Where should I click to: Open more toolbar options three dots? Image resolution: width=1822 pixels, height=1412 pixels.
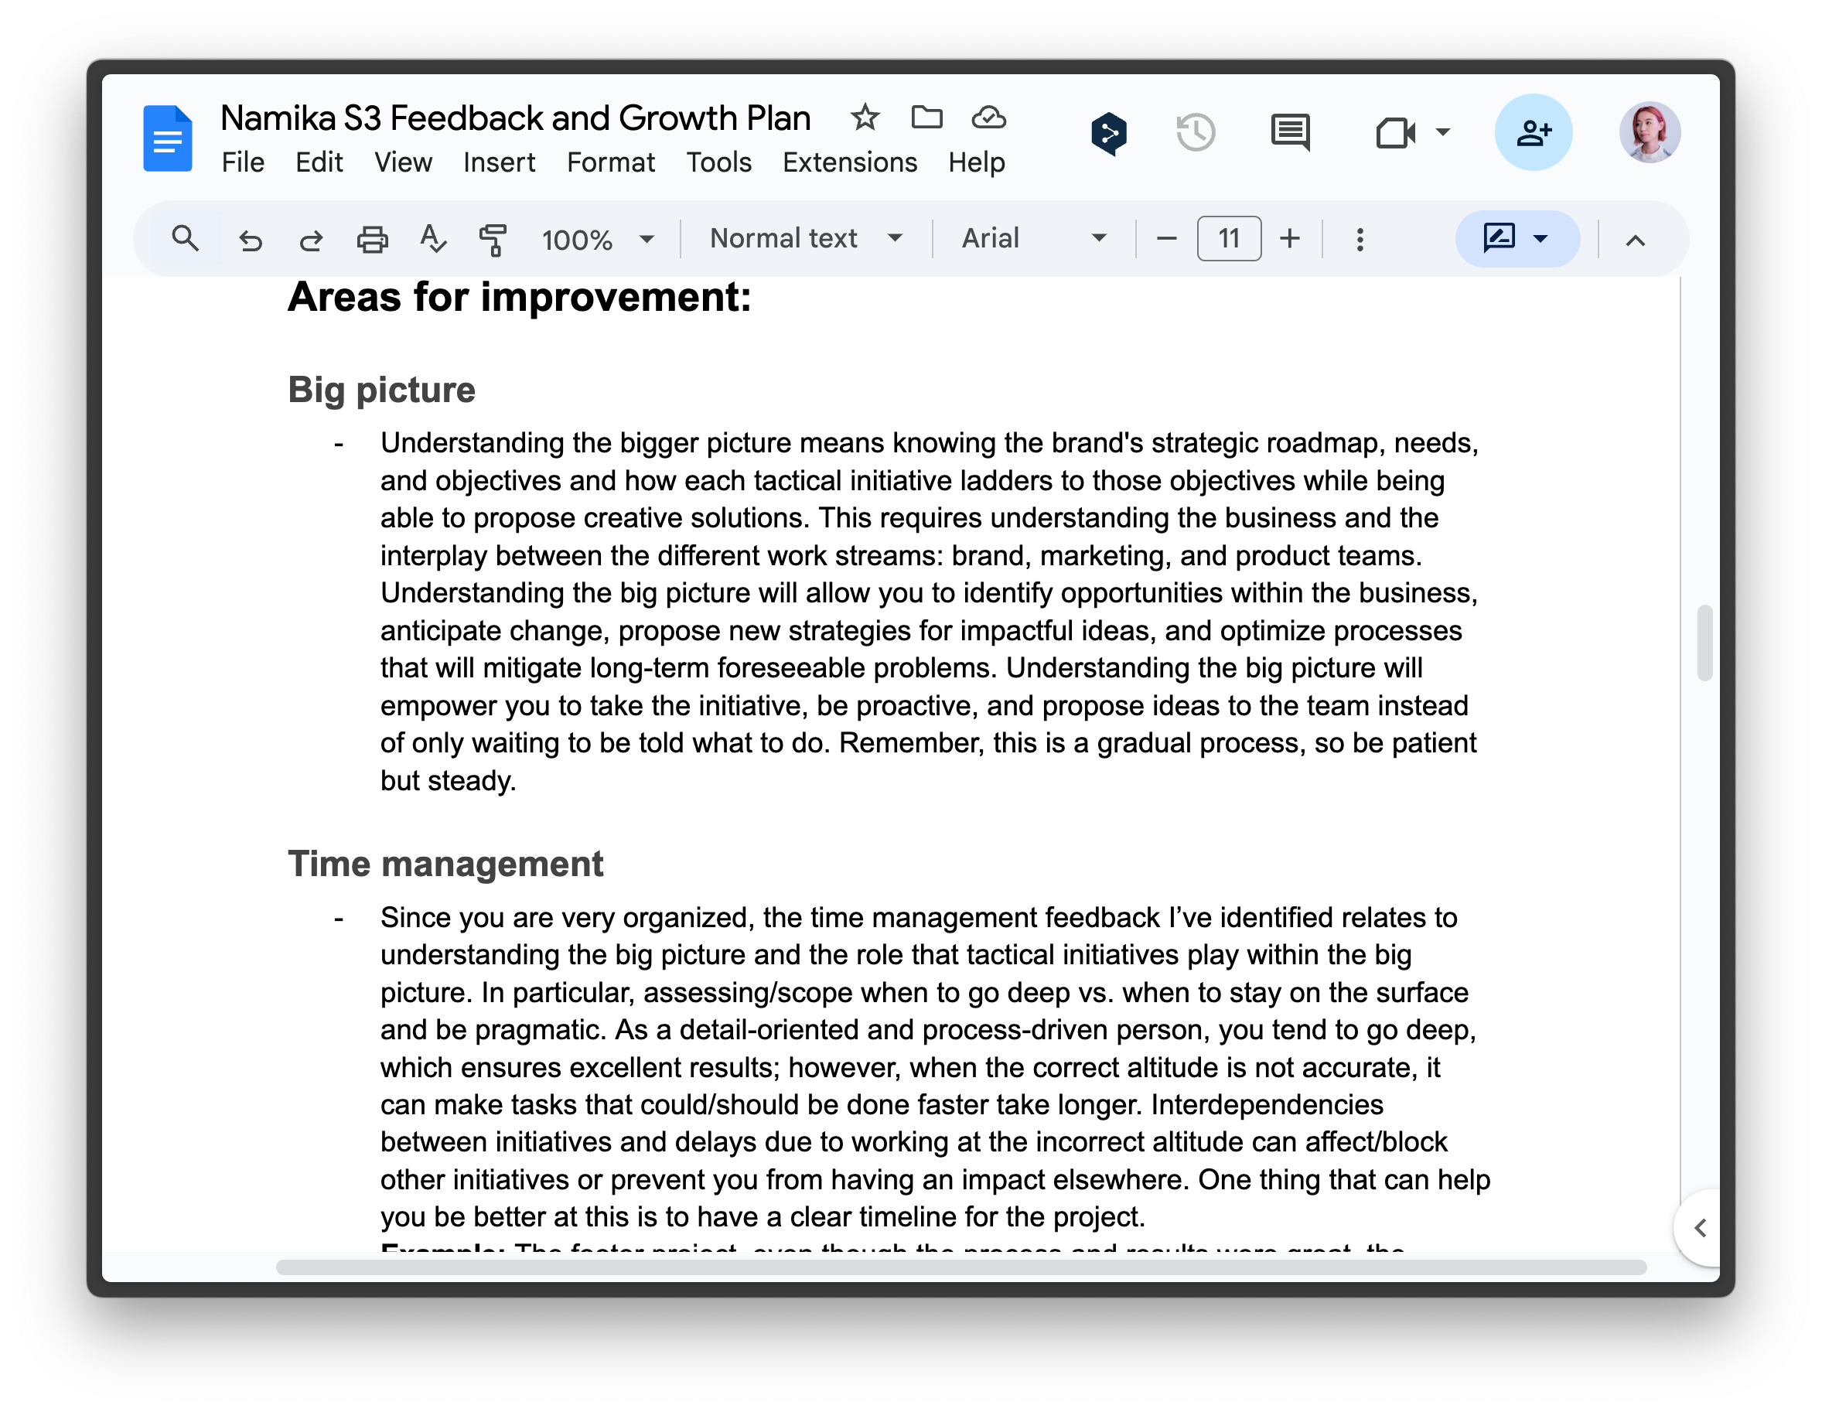click(1360, 240)
